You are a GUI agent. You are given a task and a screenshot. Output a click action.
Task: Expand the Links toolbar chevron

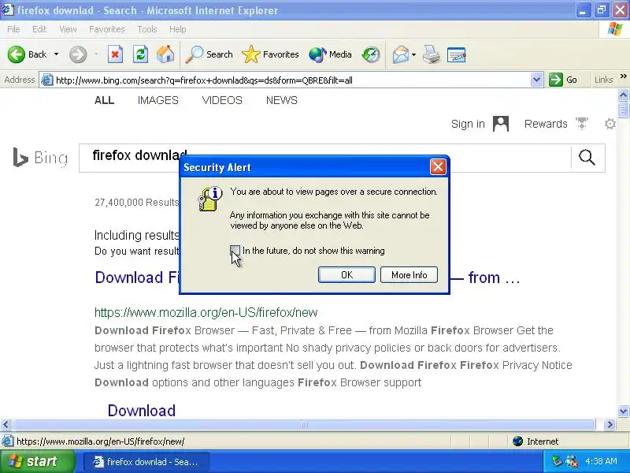tap(623, 76)
